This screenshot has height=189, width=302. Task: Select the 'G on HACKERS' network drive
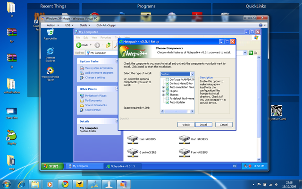pyautogui.click(x=142, y=152)
